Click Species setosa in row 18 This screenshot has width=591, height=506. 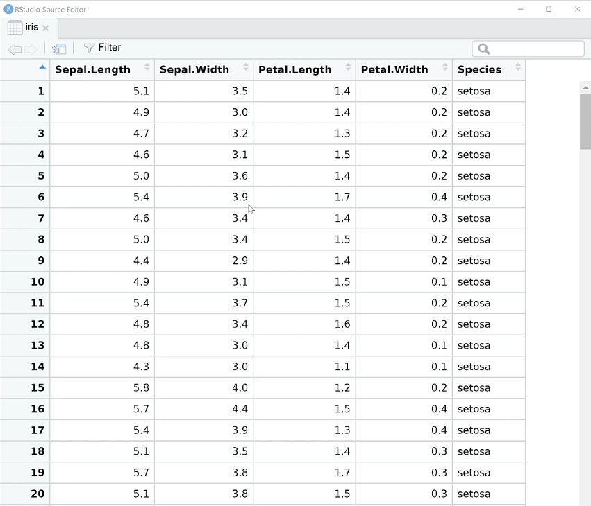pyautogui.click(x=474, y=451)
